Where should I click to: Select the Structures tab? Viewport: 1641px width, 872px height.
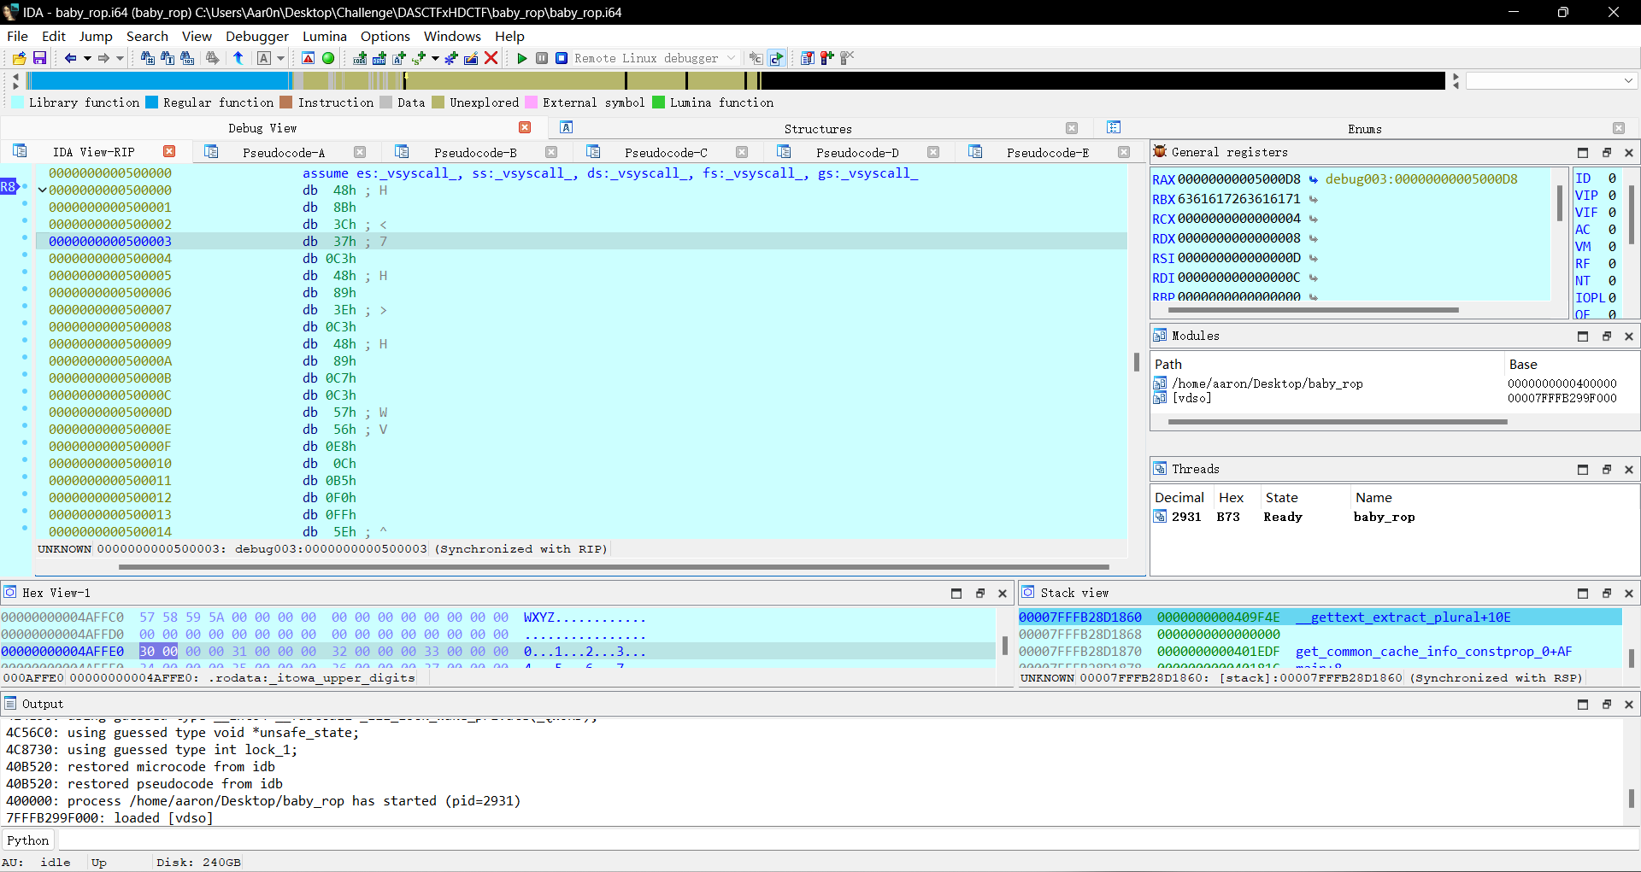[818, 129]
